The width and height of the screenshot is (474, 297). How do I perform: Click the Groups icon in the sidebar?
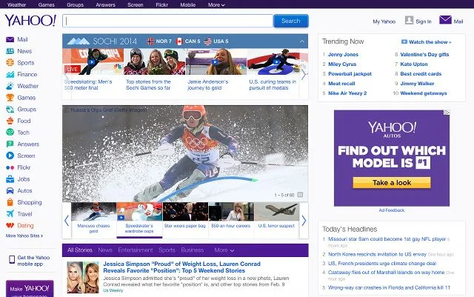[x=10, y=109]
